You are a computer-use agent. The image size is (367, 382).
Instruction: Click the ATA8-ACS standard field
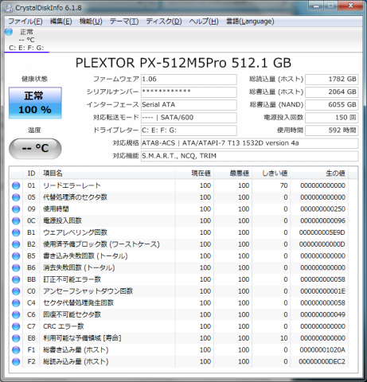[x=249, y=143]
